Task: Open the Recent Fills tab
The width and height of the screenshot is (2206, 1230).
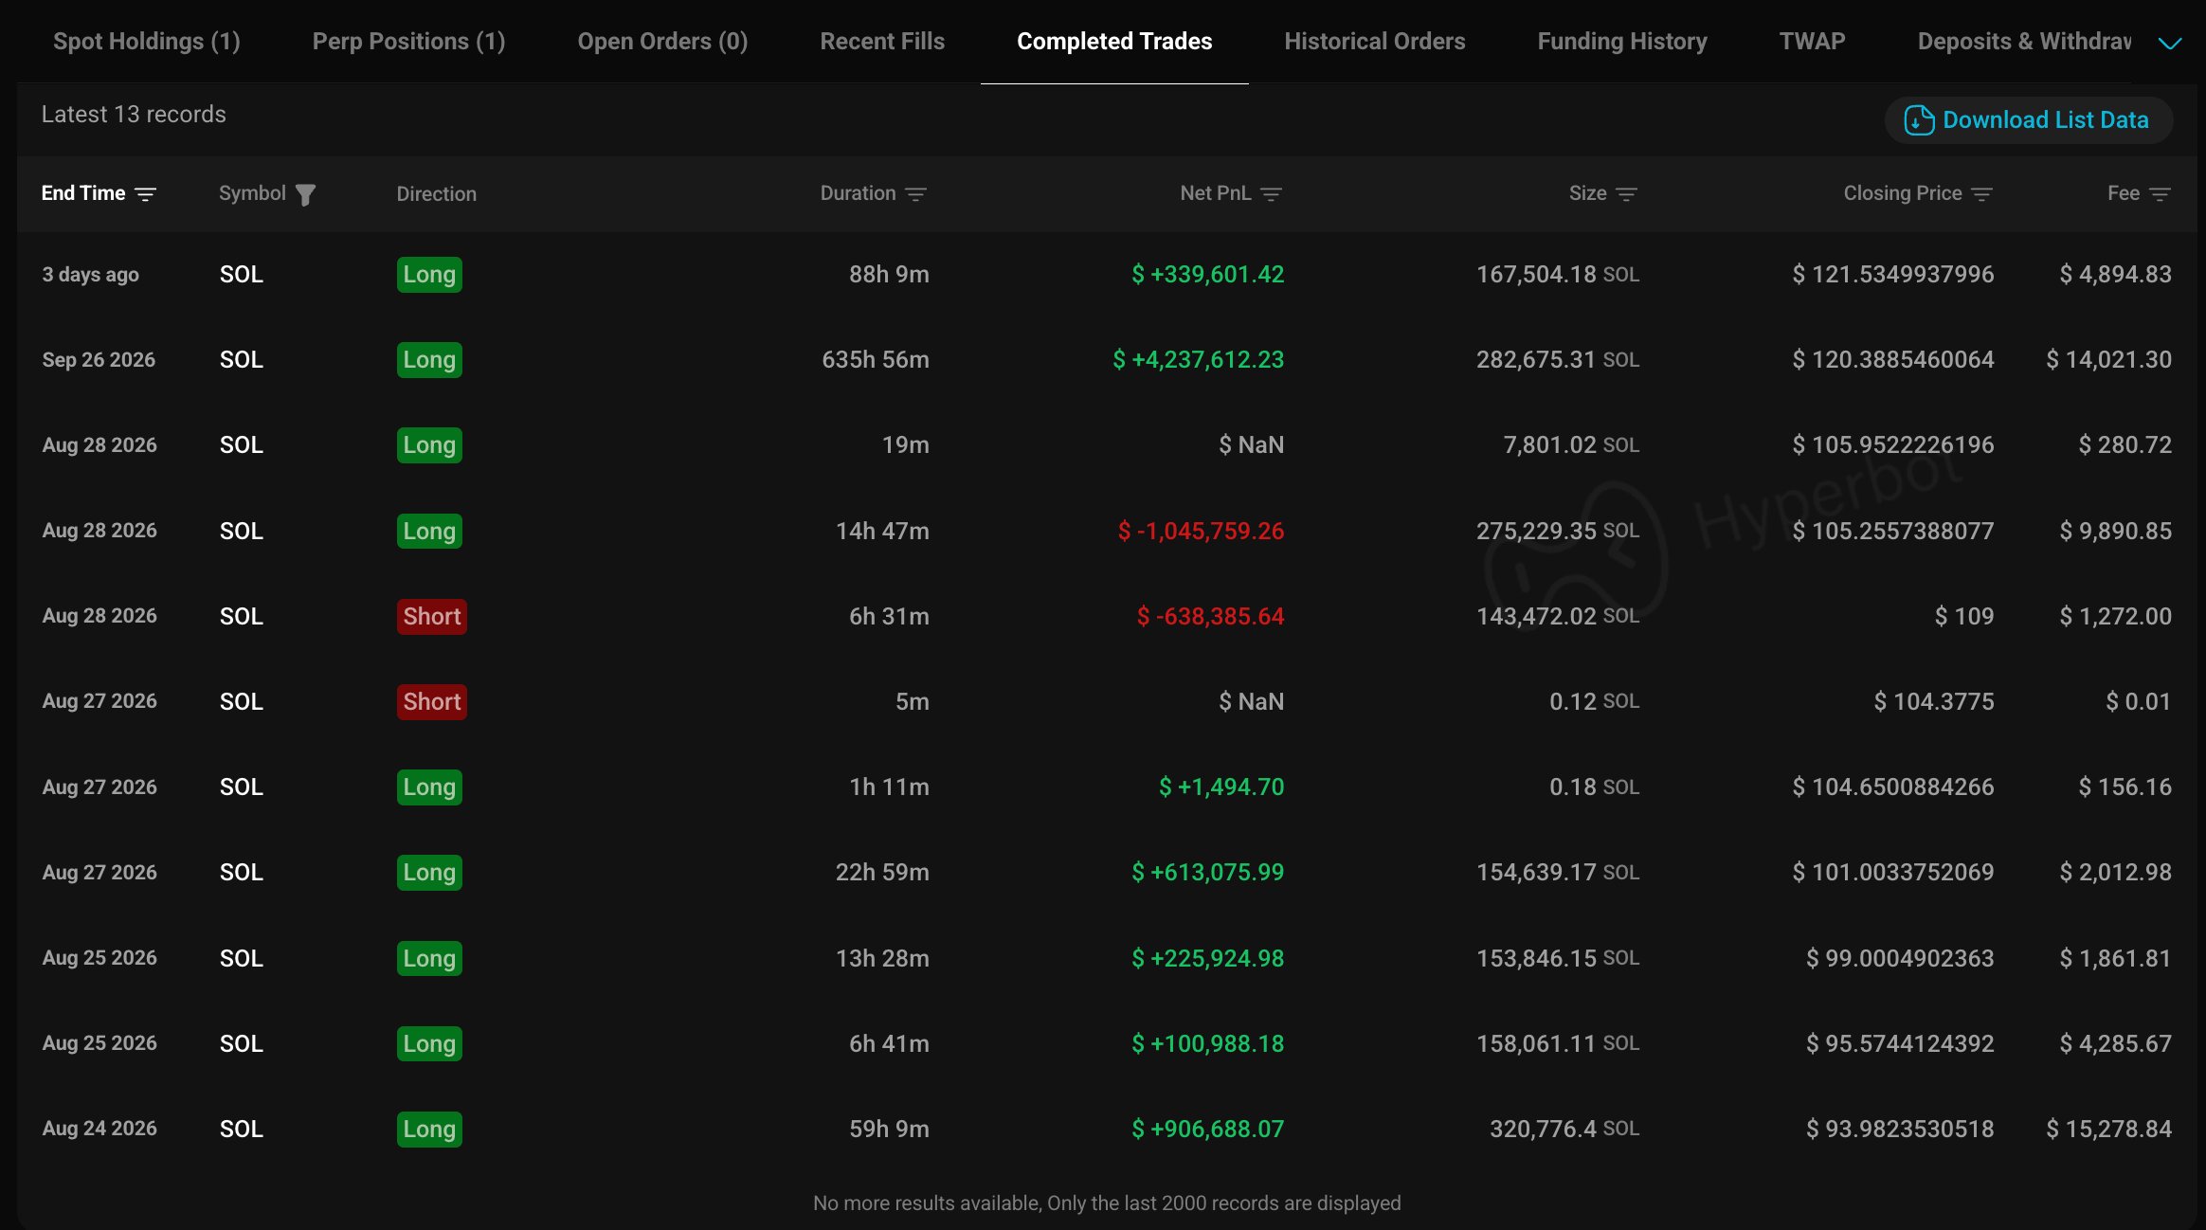Action: tap(882, 42)
